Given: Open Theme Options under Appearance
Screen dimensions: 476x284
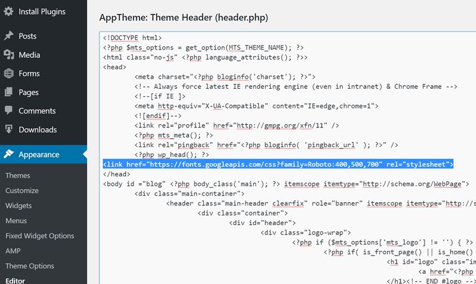Looking at the screenshot, I should (x=30, y=266).
